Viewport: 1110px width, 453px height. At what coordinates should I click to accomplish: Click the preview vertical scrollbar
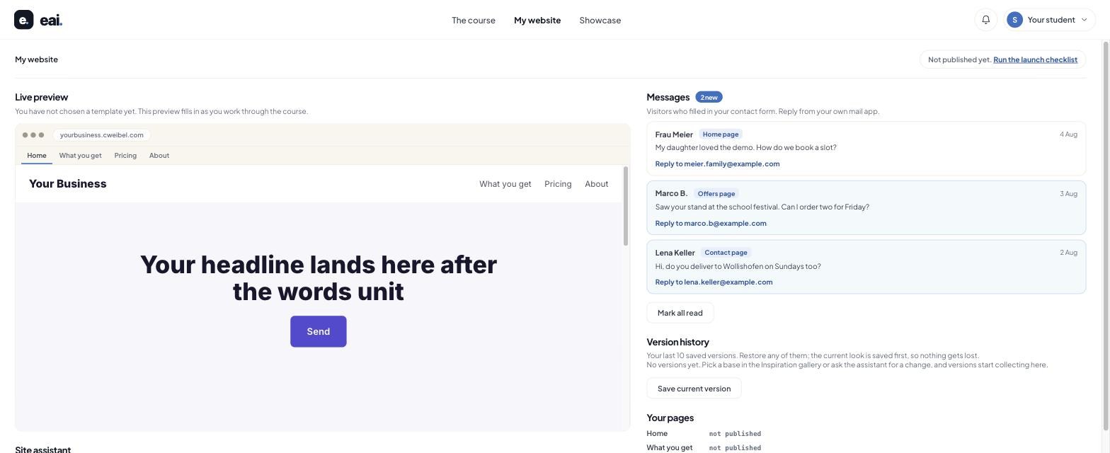coord(626,206)
